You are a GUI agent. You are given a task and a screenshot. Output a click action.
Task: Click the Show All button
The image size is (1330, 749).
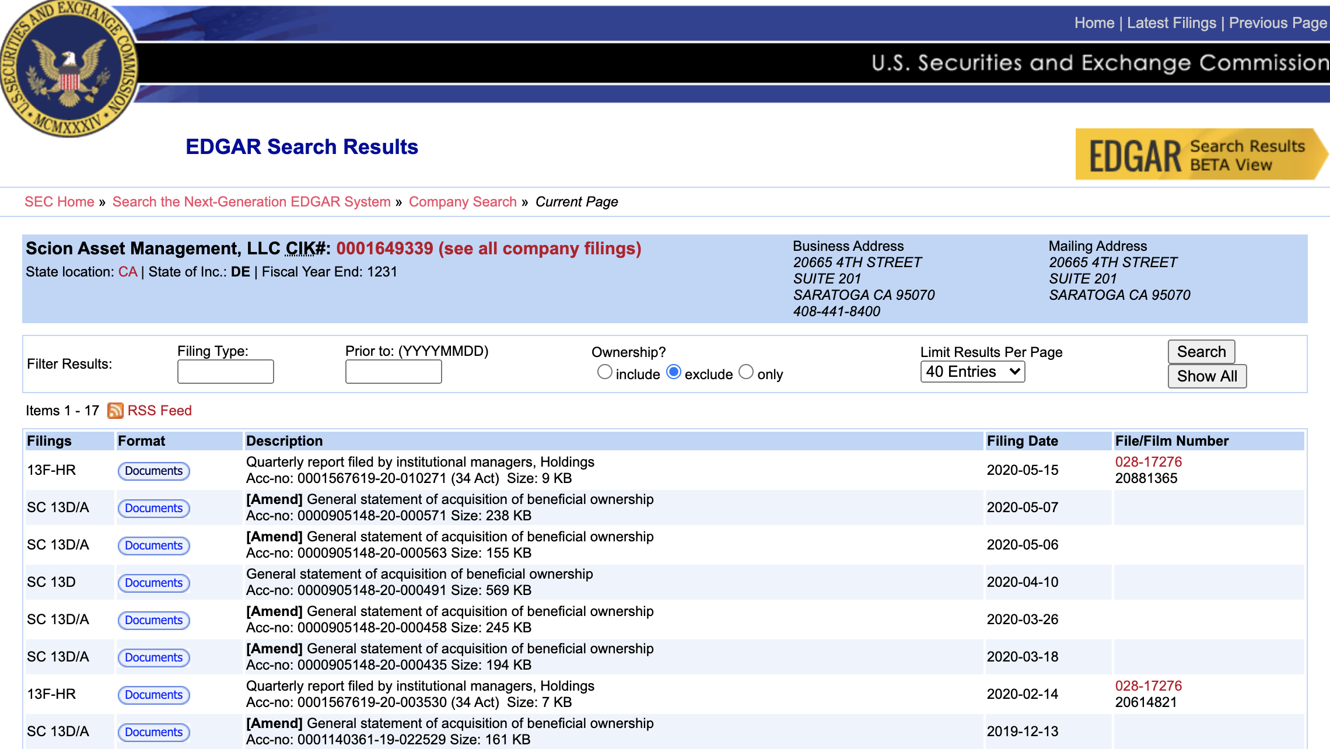[1207, 376]
